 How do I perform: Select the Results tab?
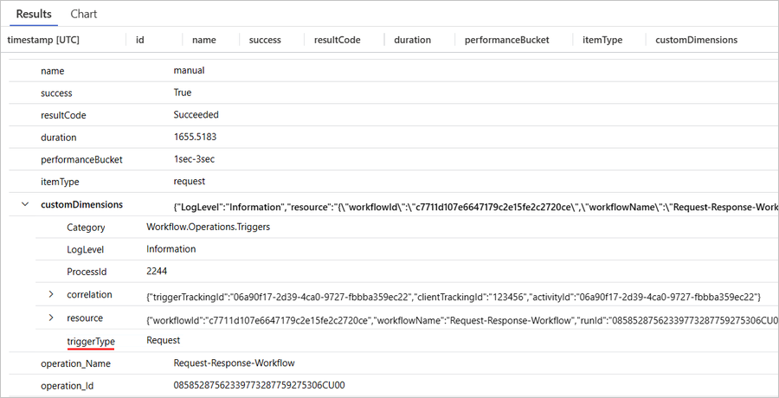click(x=34, y=14)
